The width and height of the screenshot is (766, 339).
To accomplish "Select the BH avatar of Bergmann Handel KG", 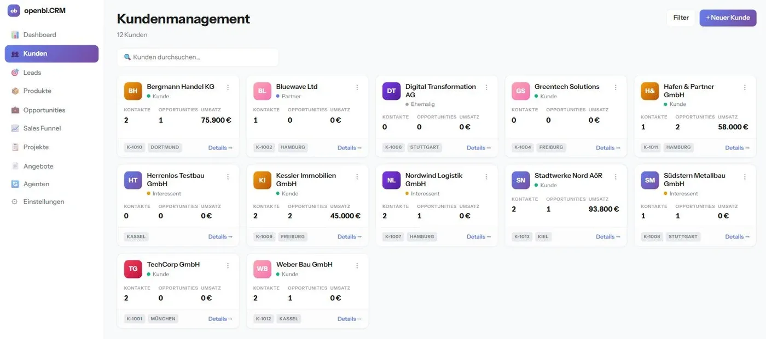I will point(133,91).
